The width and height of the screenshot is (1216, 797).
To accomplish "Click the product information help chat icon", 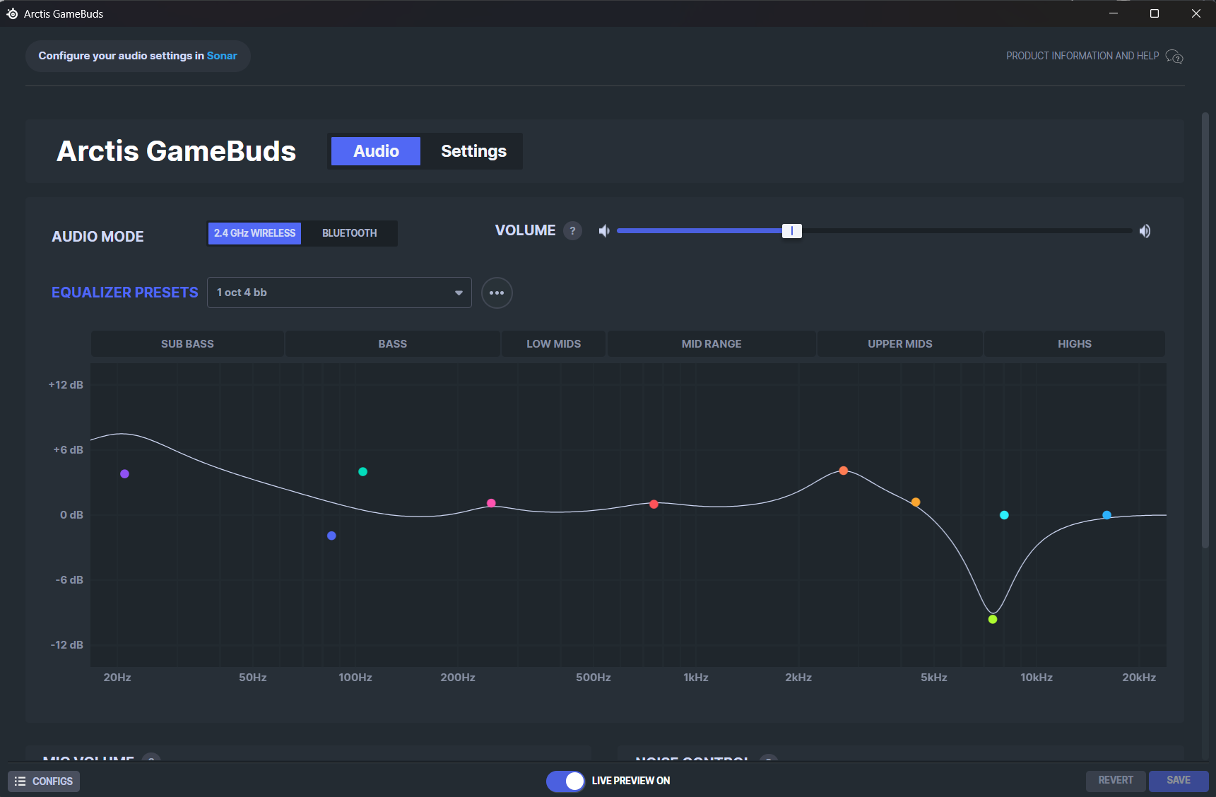I will coord(1174,57).
